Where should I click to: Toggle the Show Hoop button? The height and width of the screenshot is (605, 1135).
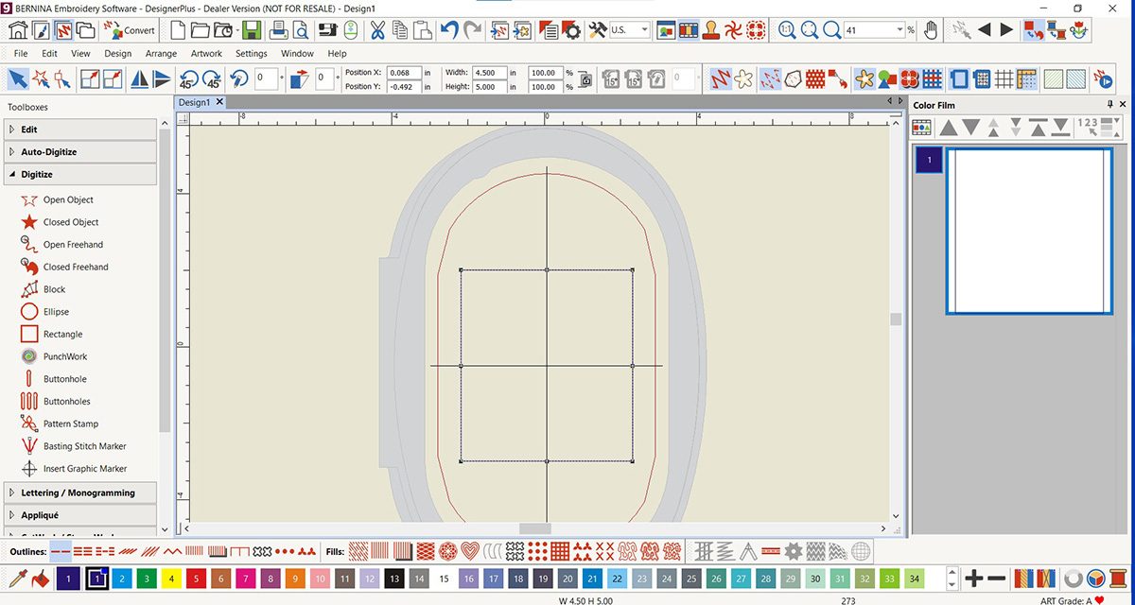960,78
